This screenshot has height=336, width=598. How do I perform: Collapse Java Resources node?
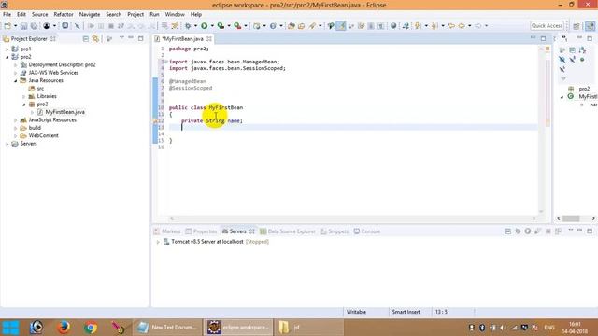16,81
